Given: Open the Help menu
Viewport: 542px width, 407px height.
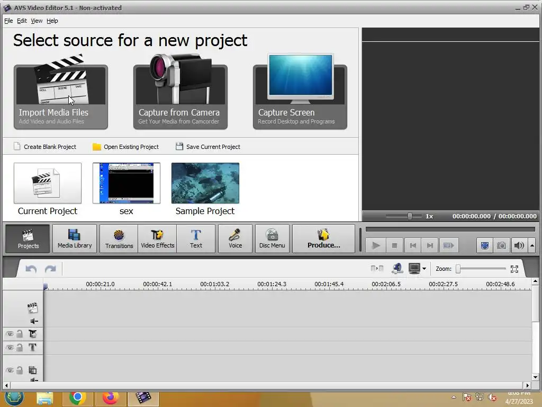Looking at the screenshot, I should coord(52,21).
